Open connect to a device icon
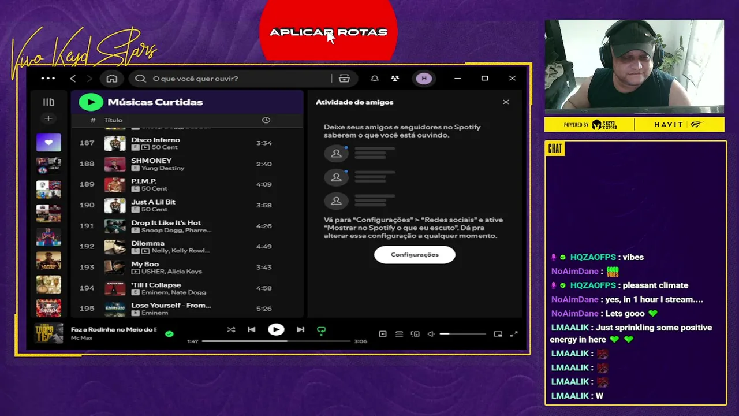The image size is (739, 416). click(415, 334)
